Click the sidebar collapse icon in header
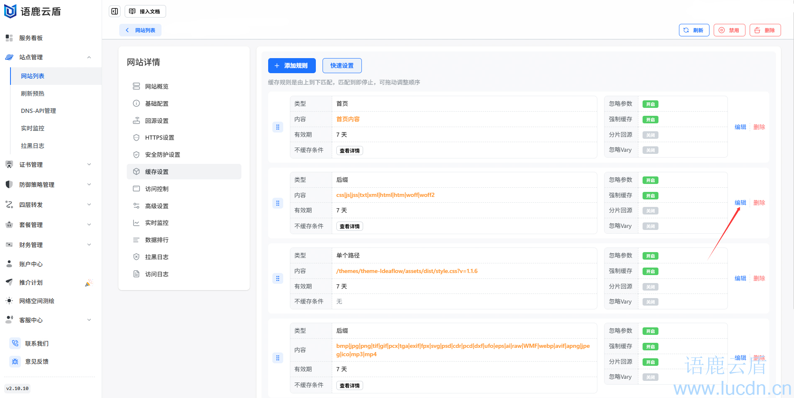794x398 pixels. click(x=115, y=11)
